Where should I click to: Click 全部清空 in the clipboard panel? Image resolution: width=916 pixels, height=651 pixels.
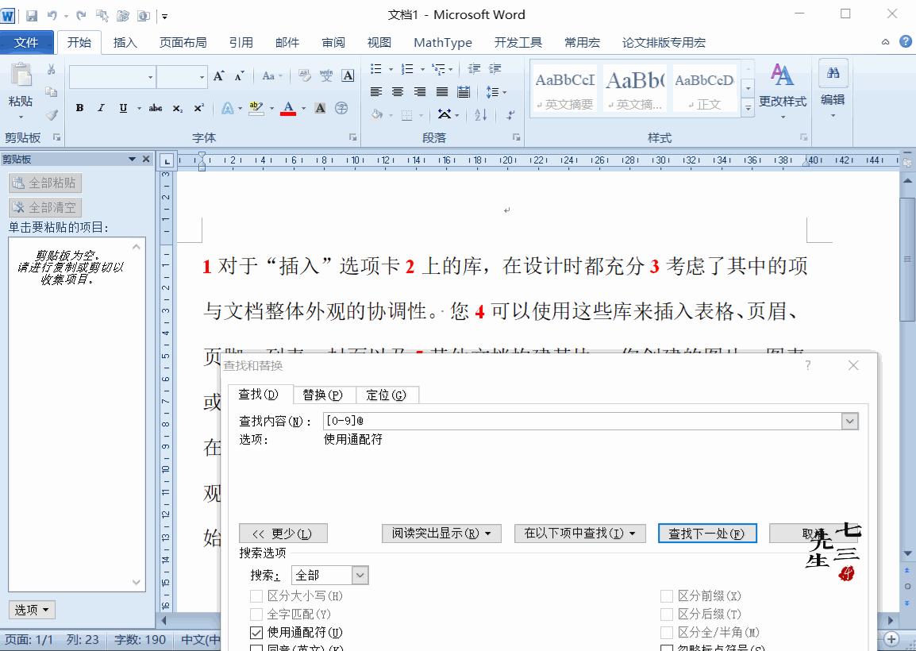click(44, 208)
